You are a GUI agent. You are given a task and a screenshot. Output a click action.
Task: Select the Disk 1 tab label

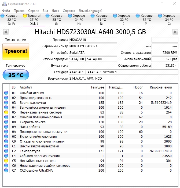point(34,24)
